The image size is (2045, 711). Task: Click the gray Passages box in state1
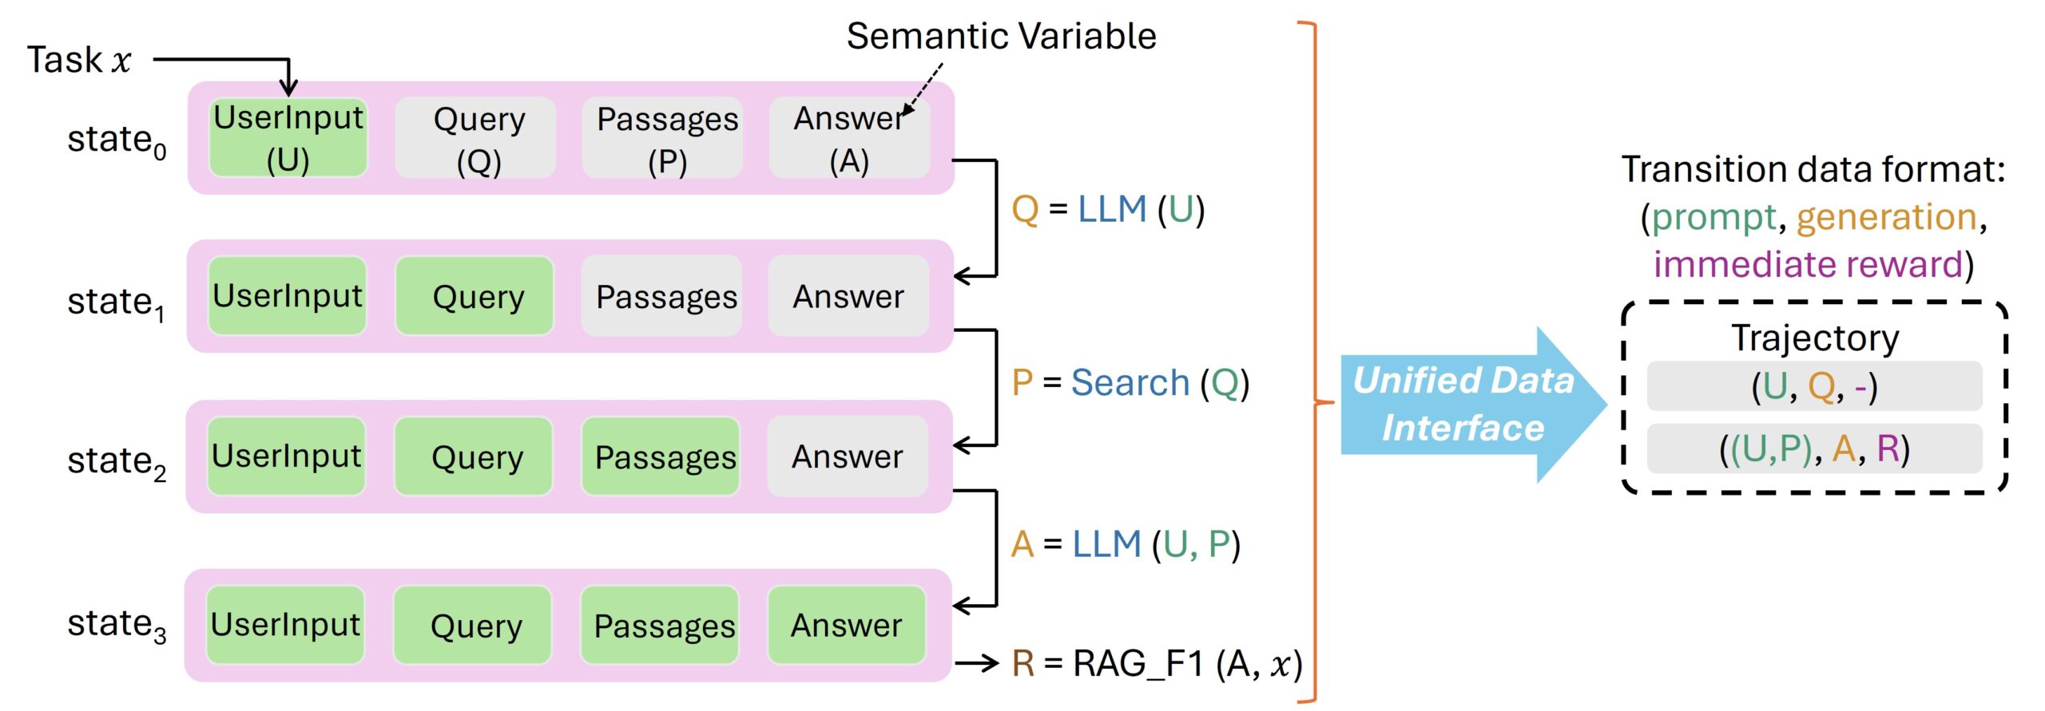[665, 297]
